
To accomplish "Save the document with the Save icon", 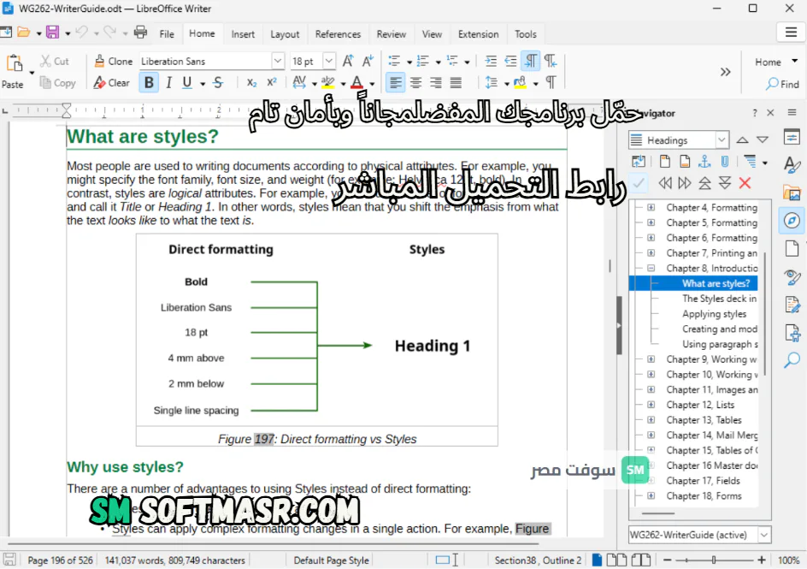I will [x=52, y=33].
